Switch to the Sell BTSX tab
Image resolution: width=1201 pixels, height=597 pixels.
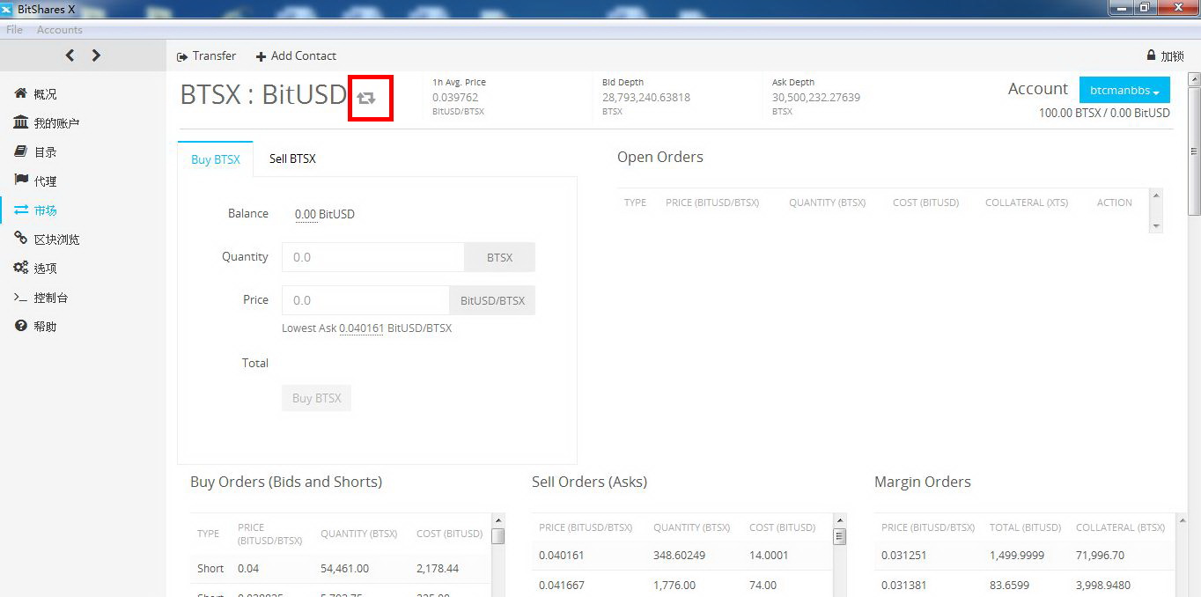[x=292, y=159]
